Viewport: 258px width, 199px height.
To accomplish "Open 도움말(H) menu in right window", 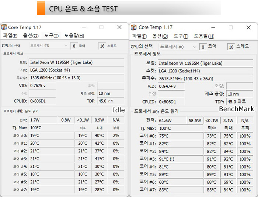I will [203, 36].
